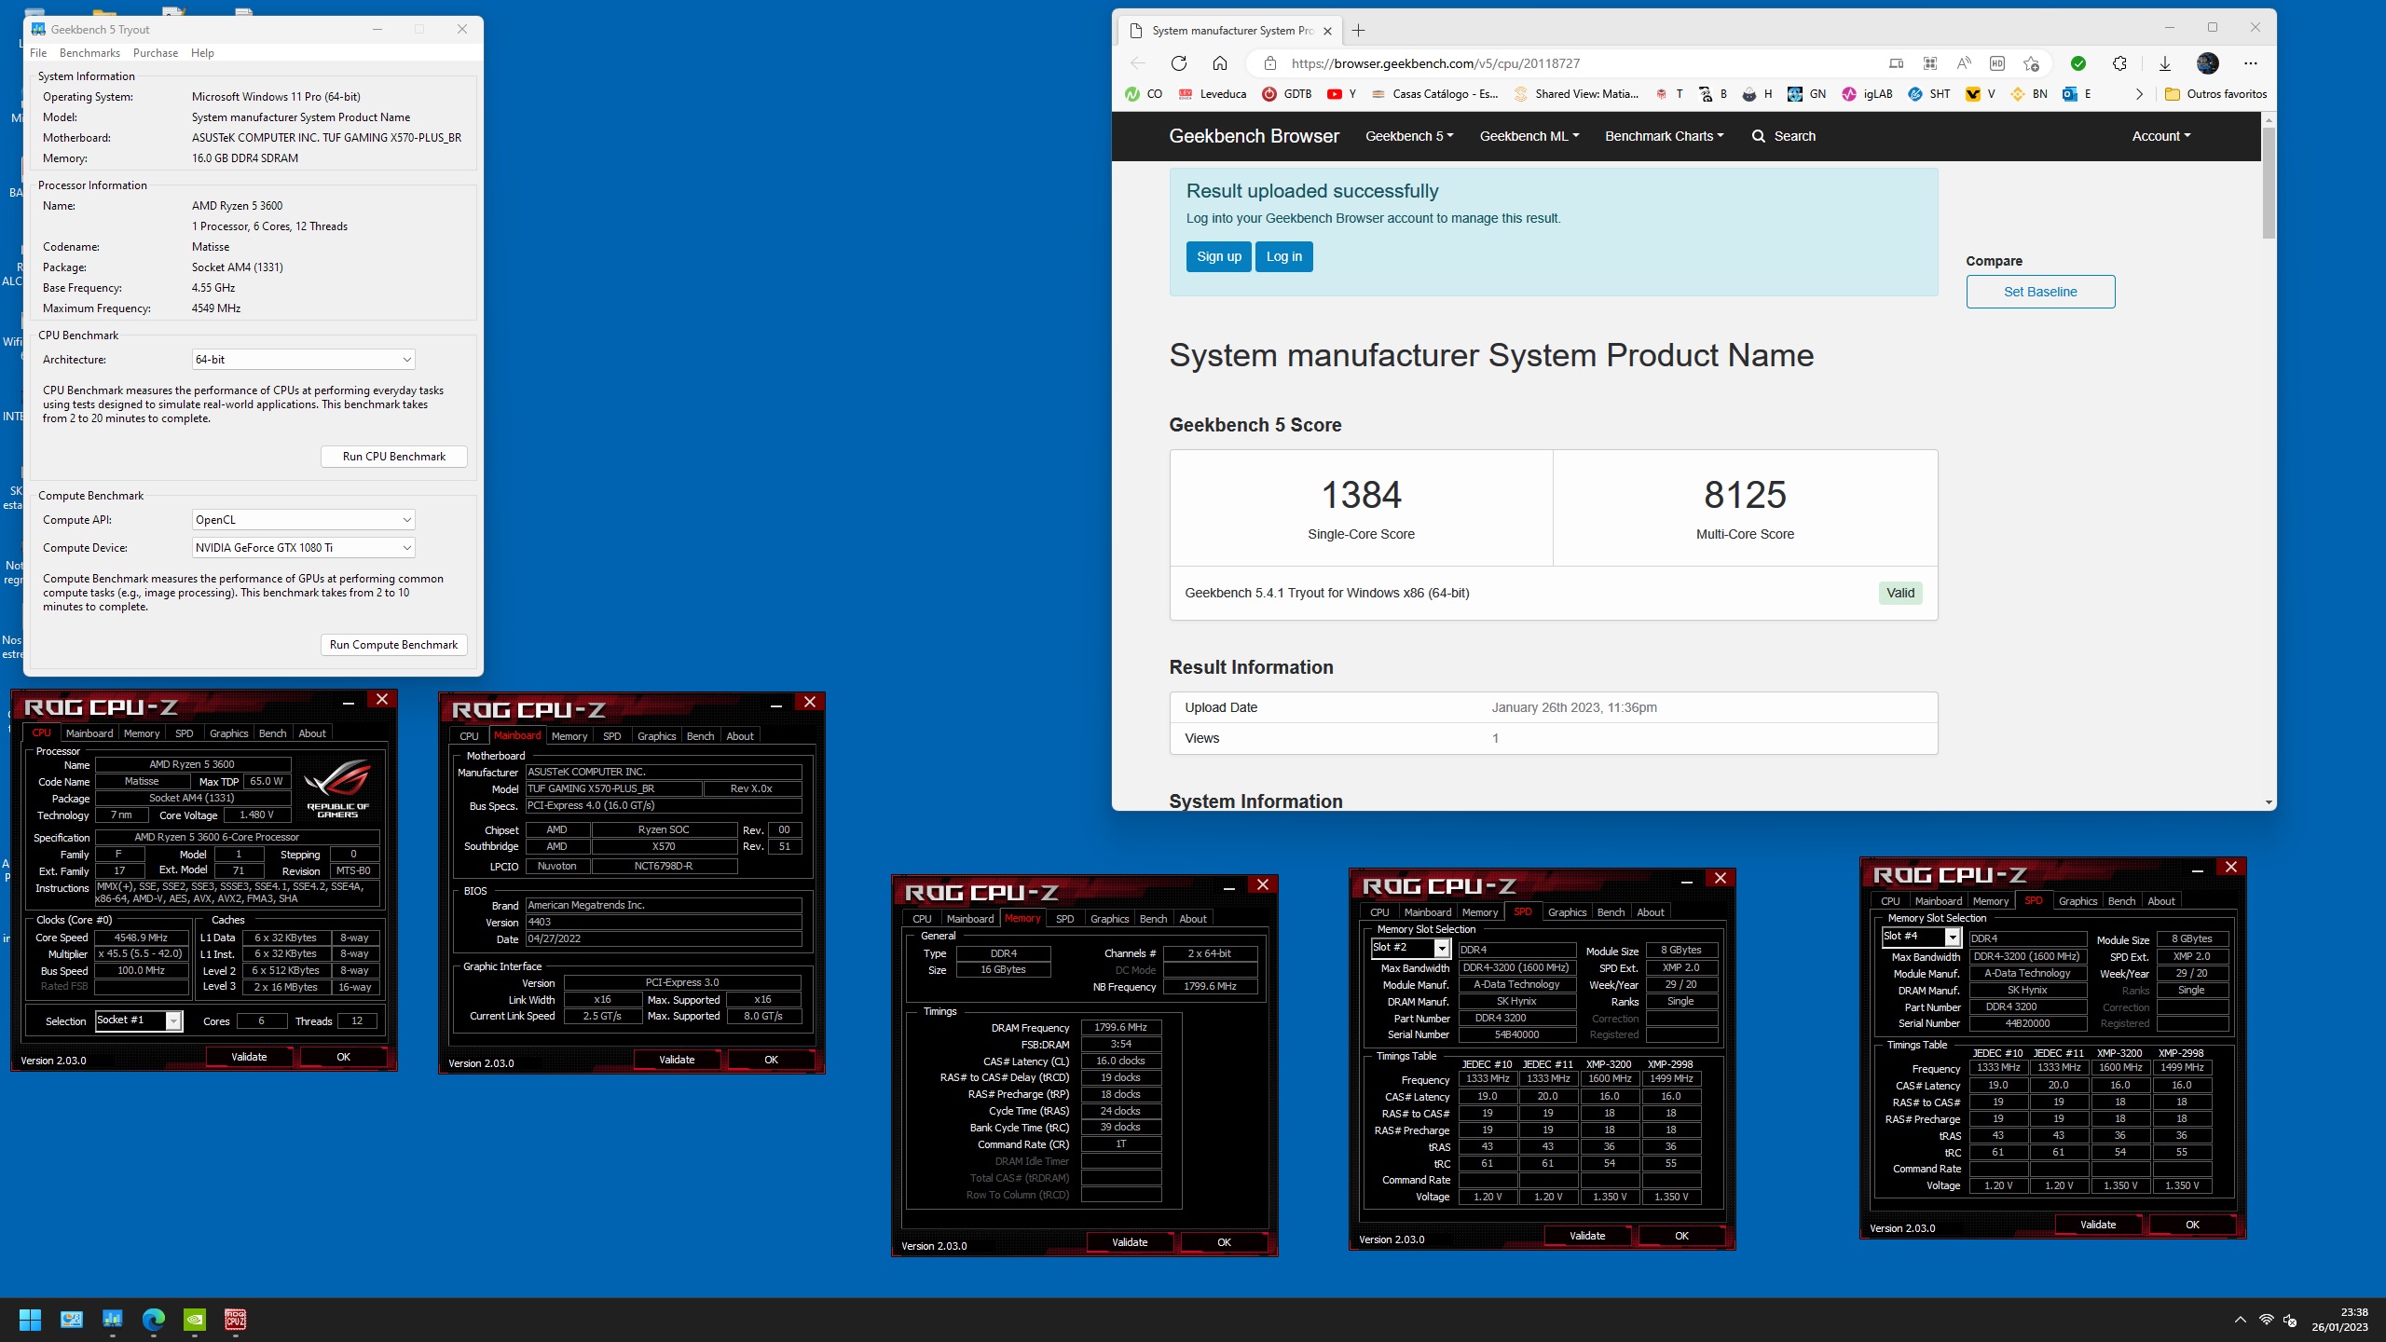Screen dimensions: 2386x1342
Task: Expand the Benchmark Charts nav dropdown
Action: (1664, 136)
